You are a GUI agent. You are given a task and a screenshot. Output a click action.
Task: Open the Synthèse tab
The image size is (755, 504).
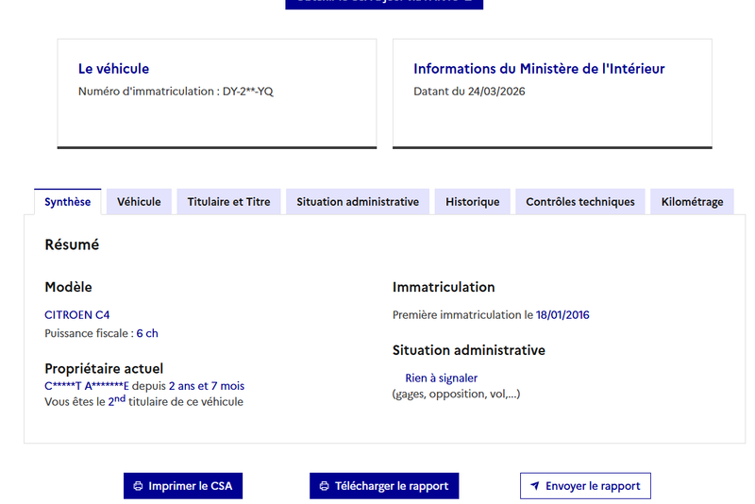[67, 202]
